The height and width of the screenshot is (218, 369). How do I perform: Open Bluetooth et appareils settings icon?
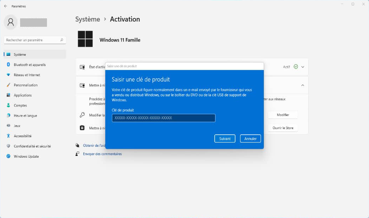pos(8,65)
